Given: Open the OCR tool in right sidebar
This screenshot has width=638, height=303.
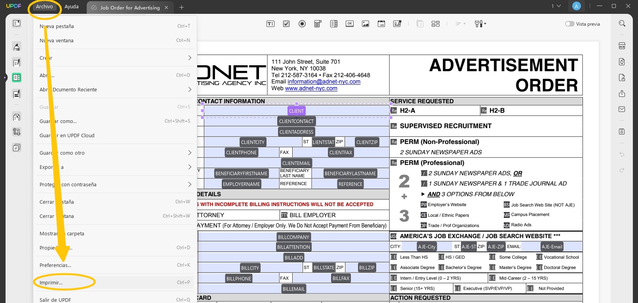Looking at the screenshot, I should pos(622,46).
